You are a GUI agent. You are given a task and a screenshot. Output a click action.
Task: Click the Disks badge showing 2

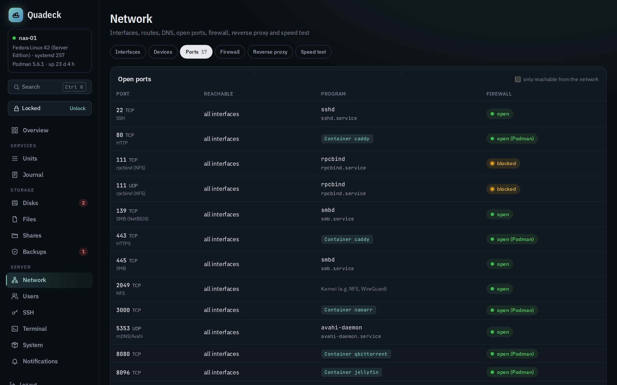(83, 203)
